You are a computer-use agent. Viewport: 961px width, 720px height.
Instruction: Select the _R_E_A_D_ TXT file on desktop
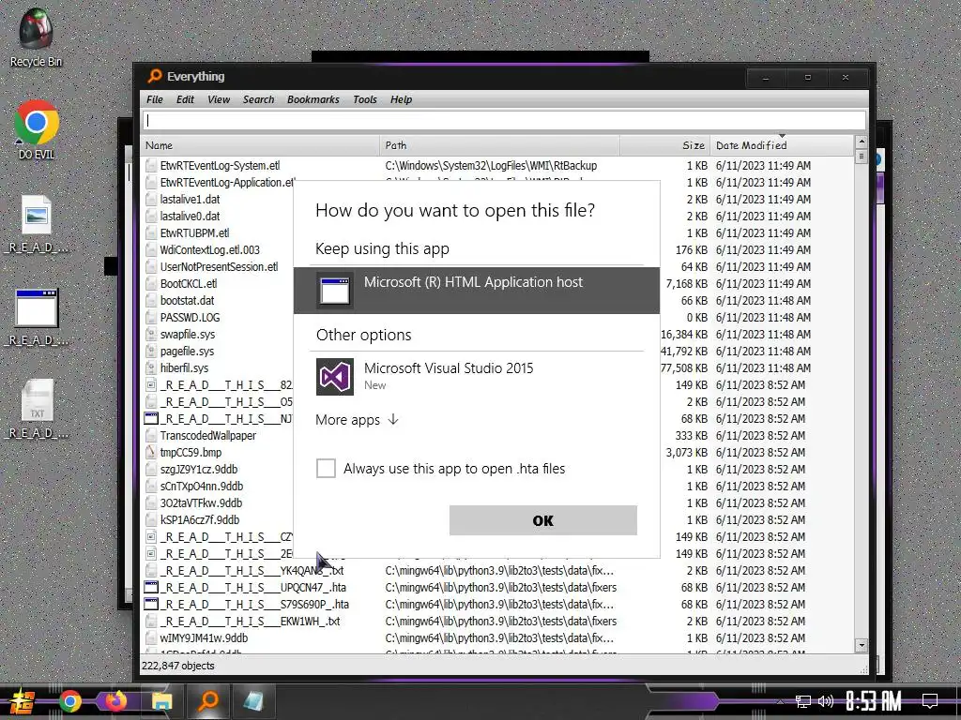[x=37, y=409]
